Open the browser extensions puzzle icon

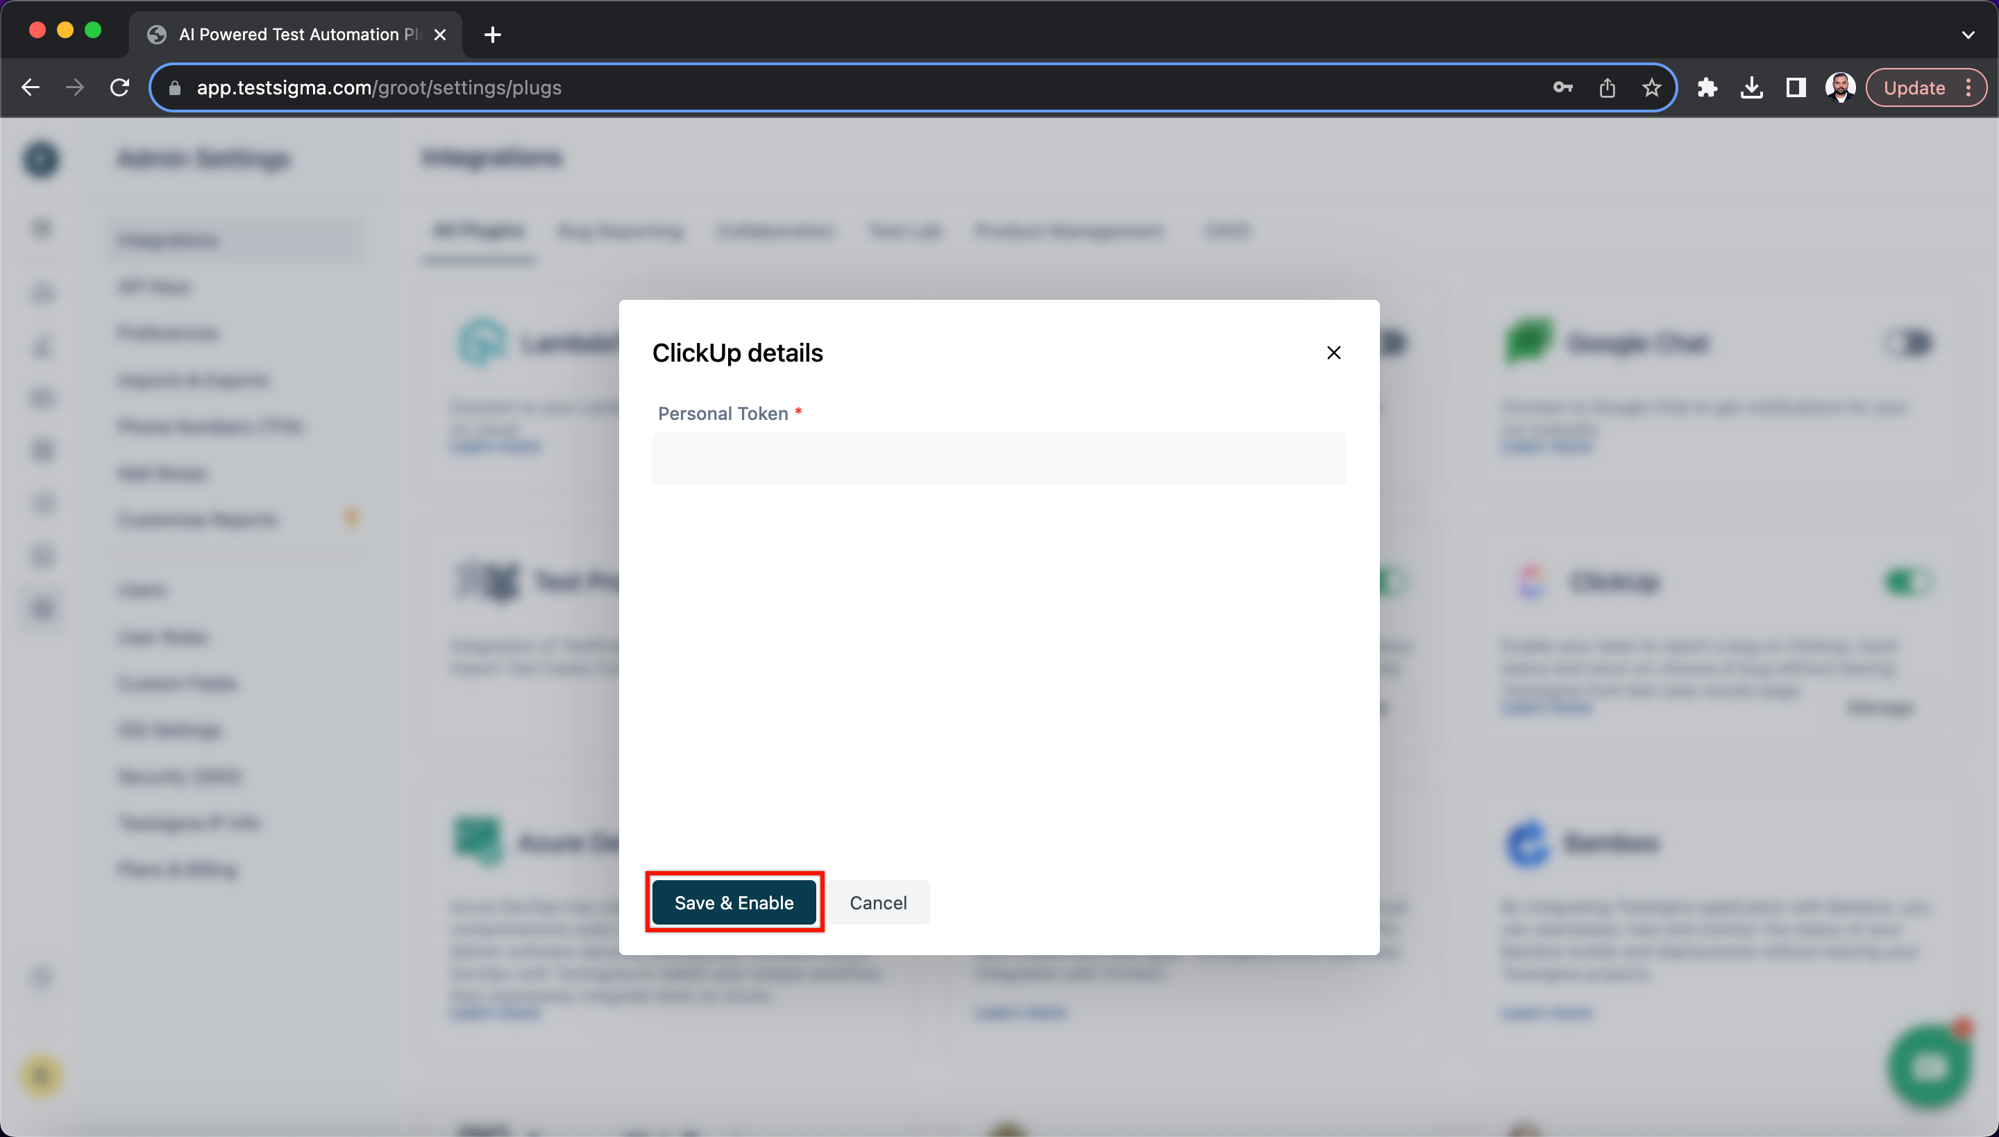(1707, 87)
